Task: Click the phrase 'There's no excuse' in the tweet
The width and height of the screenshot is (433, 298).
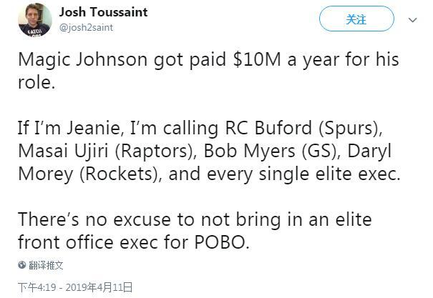Action: pyautogui.click(x=94, y=219)
